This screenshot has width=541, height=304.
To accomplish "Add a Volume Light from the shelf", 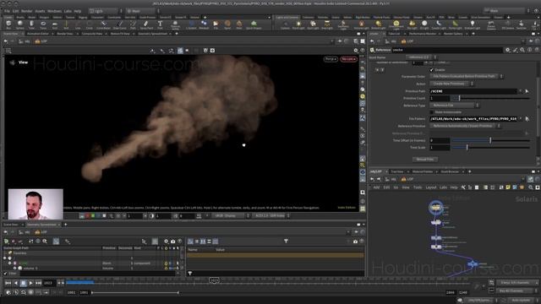I will pyautogui.click(x=361, y=24).
